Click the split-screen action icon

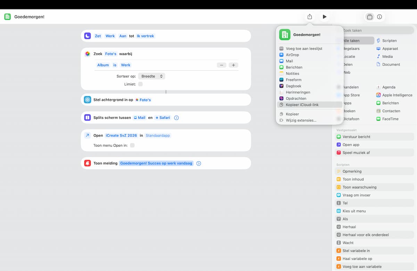pos(88,117)
